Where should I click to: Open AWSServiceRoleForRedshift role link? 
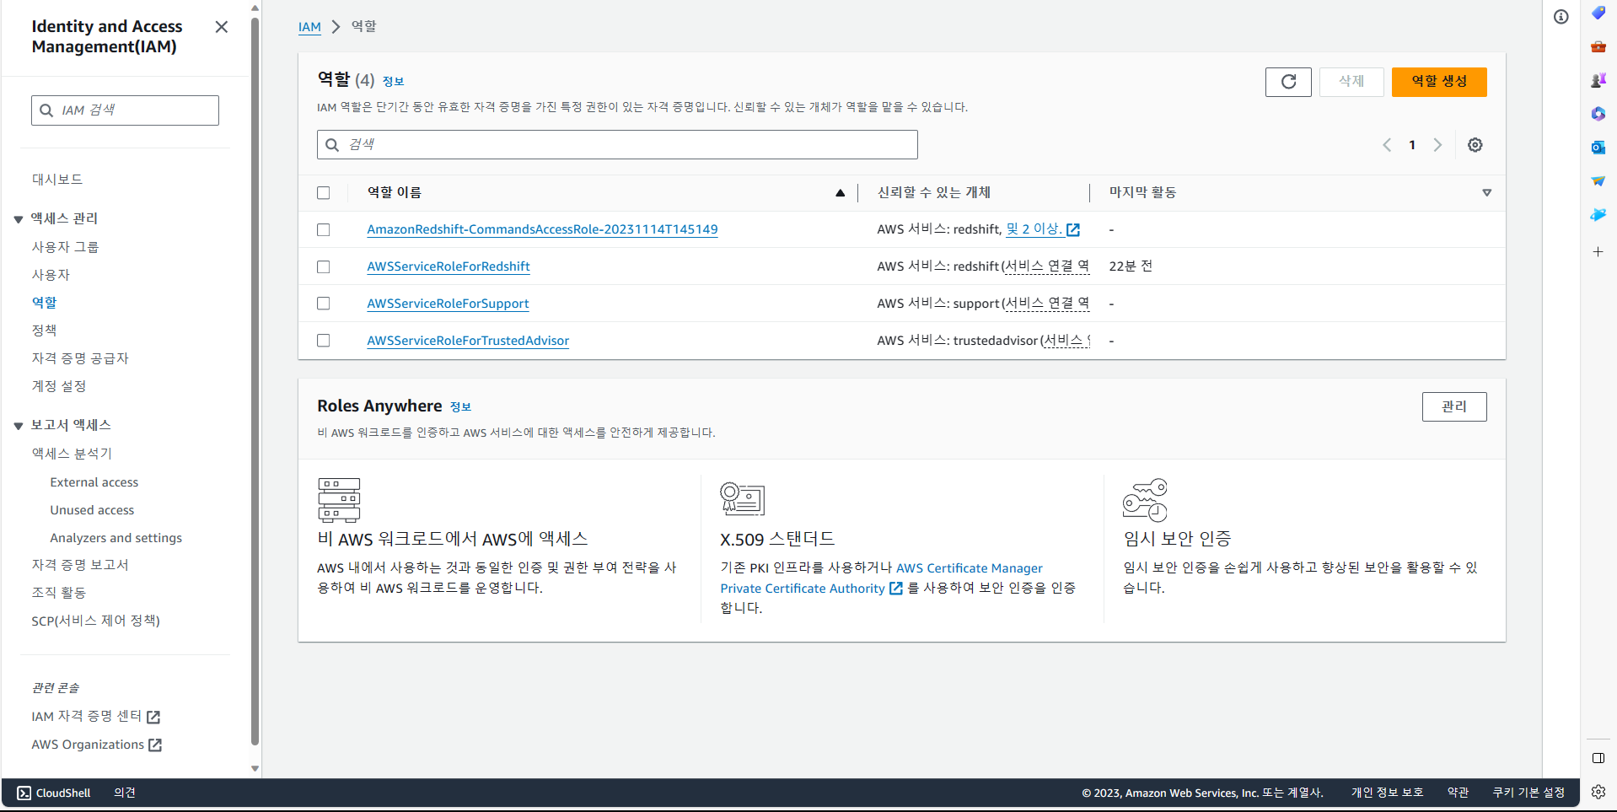point(449,266)
